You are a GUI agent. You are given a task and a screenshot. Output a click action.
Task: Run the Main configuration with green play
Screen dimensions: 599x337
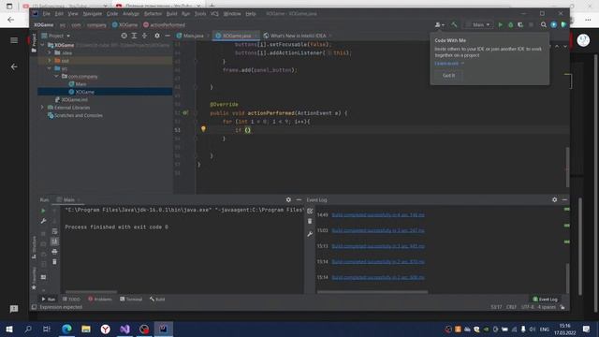coord(501,25)
